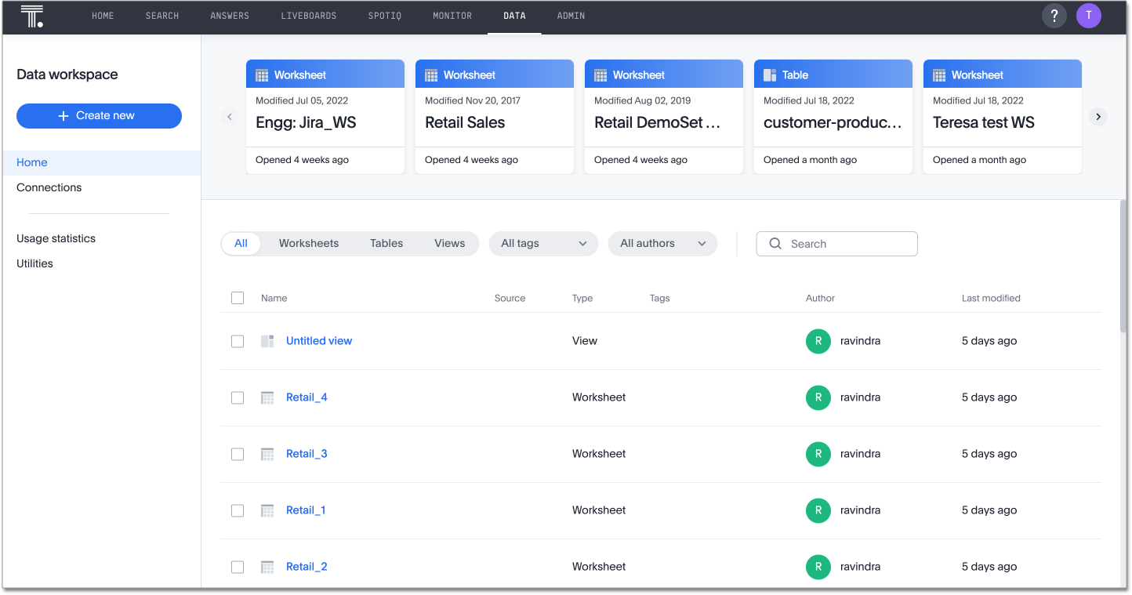Switch to the SPOTIQ navigation tab
1132x595 pixels.
[384, 15]
